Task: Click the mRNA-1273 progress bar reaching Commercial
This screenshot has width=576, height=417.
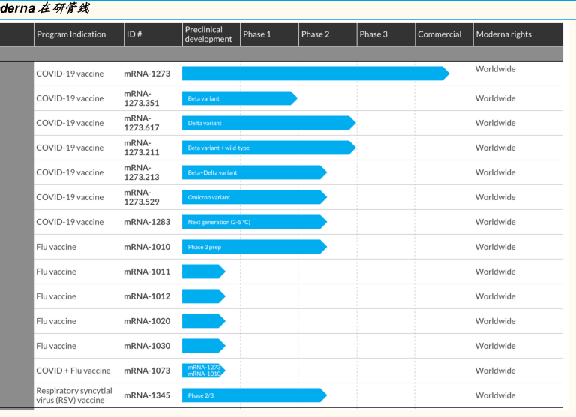Action: (313, 73)
